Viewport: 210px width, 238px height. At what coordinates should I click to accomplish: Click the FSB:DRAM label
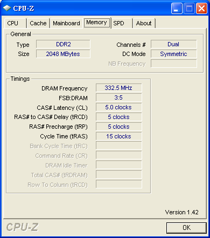click(73, 98)
